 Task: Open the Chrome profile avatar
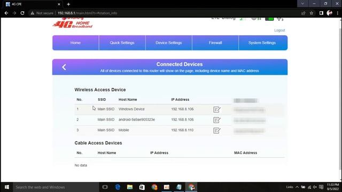pyautogui.click(x=329, y=13)
